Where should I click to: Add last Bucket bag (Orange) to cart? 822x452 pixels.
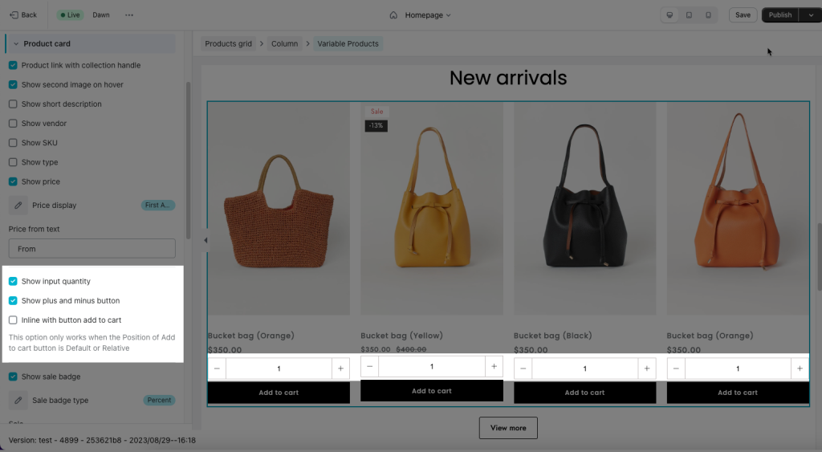[x=739, y=393]
